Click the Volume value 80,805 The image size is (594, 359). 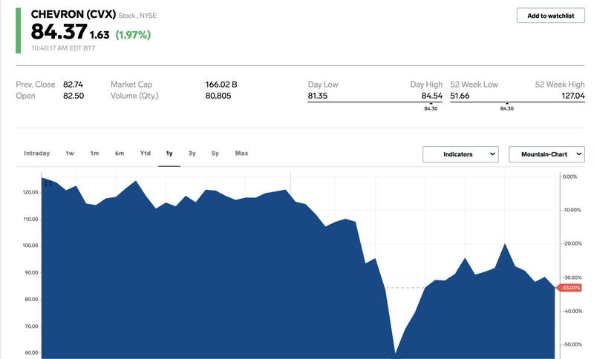coord(218,96)
